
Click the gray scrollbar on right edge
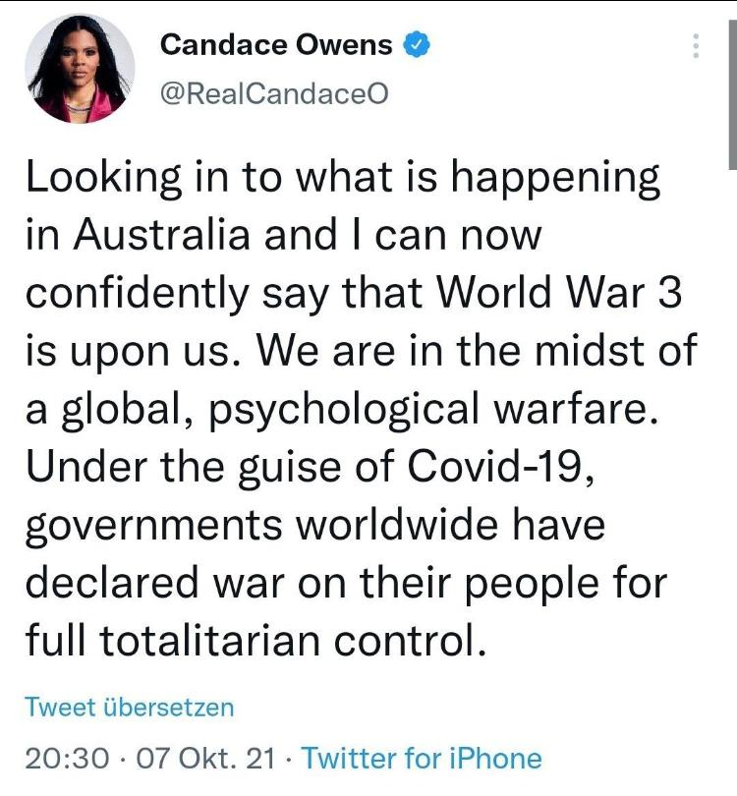coord(733,94)
